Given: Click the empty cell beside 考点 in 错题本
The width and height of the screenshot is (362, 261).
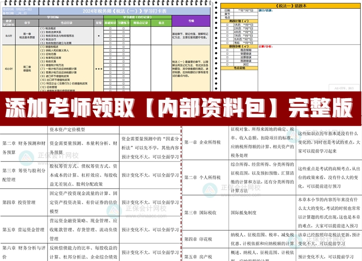Looking at the screenshot, I should tap(246, 17).
